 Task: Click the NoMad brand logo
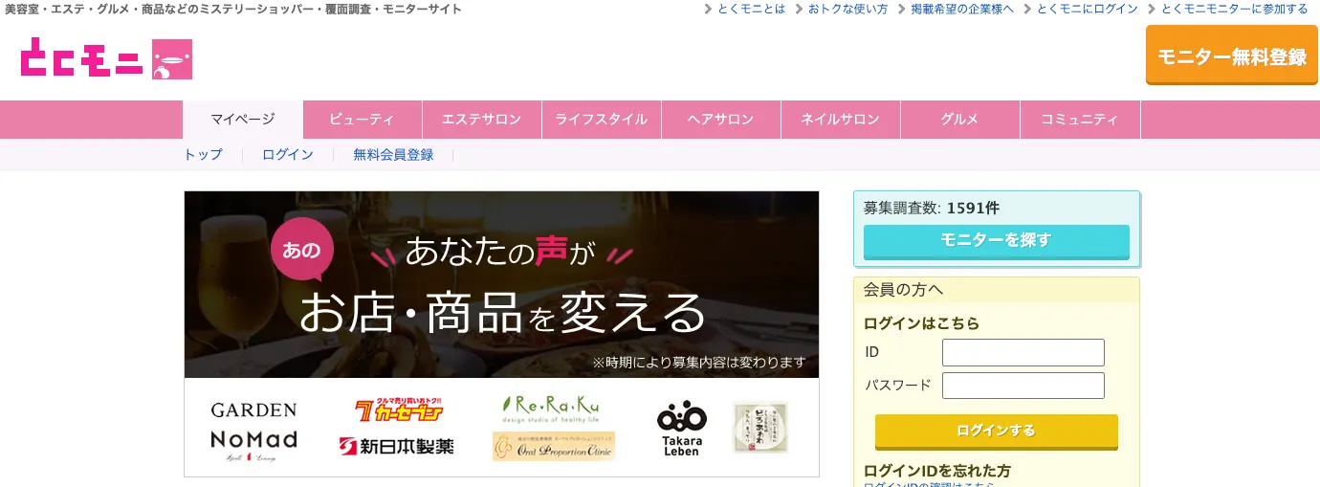point(253,445)
